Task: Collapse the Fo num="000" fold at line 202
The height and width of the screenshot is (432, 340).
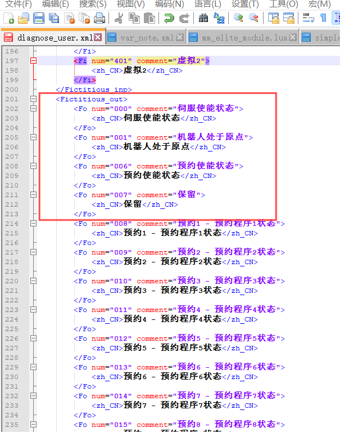Action: [x=33, y=109]
